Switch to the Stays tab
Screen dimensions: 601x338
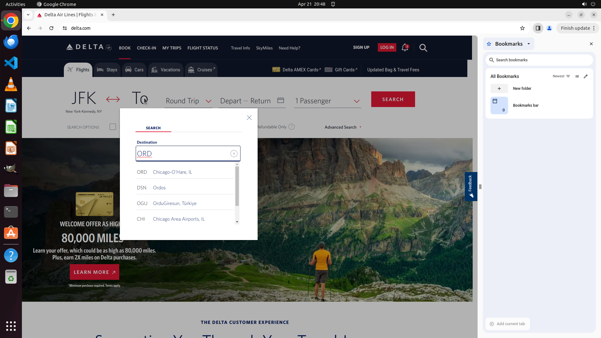[107, 70]
